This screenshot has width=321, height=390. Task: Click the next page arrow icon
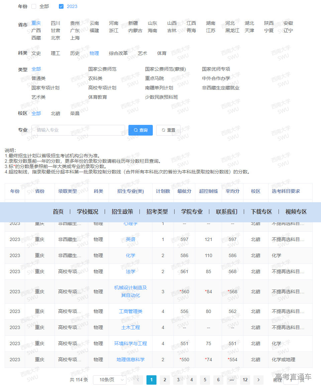coord(258,380)
